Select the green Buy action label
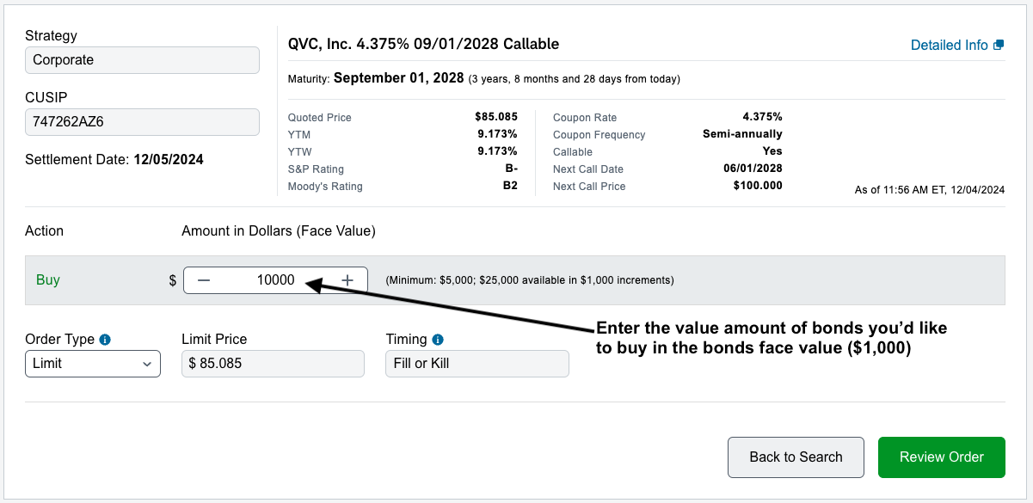1033x503 pixels. [48, 280]
